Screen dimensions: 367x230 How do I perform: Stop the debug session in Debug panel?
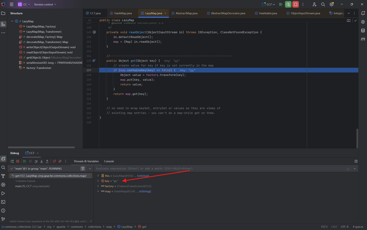pyautogui.click(x=18, y=161)
